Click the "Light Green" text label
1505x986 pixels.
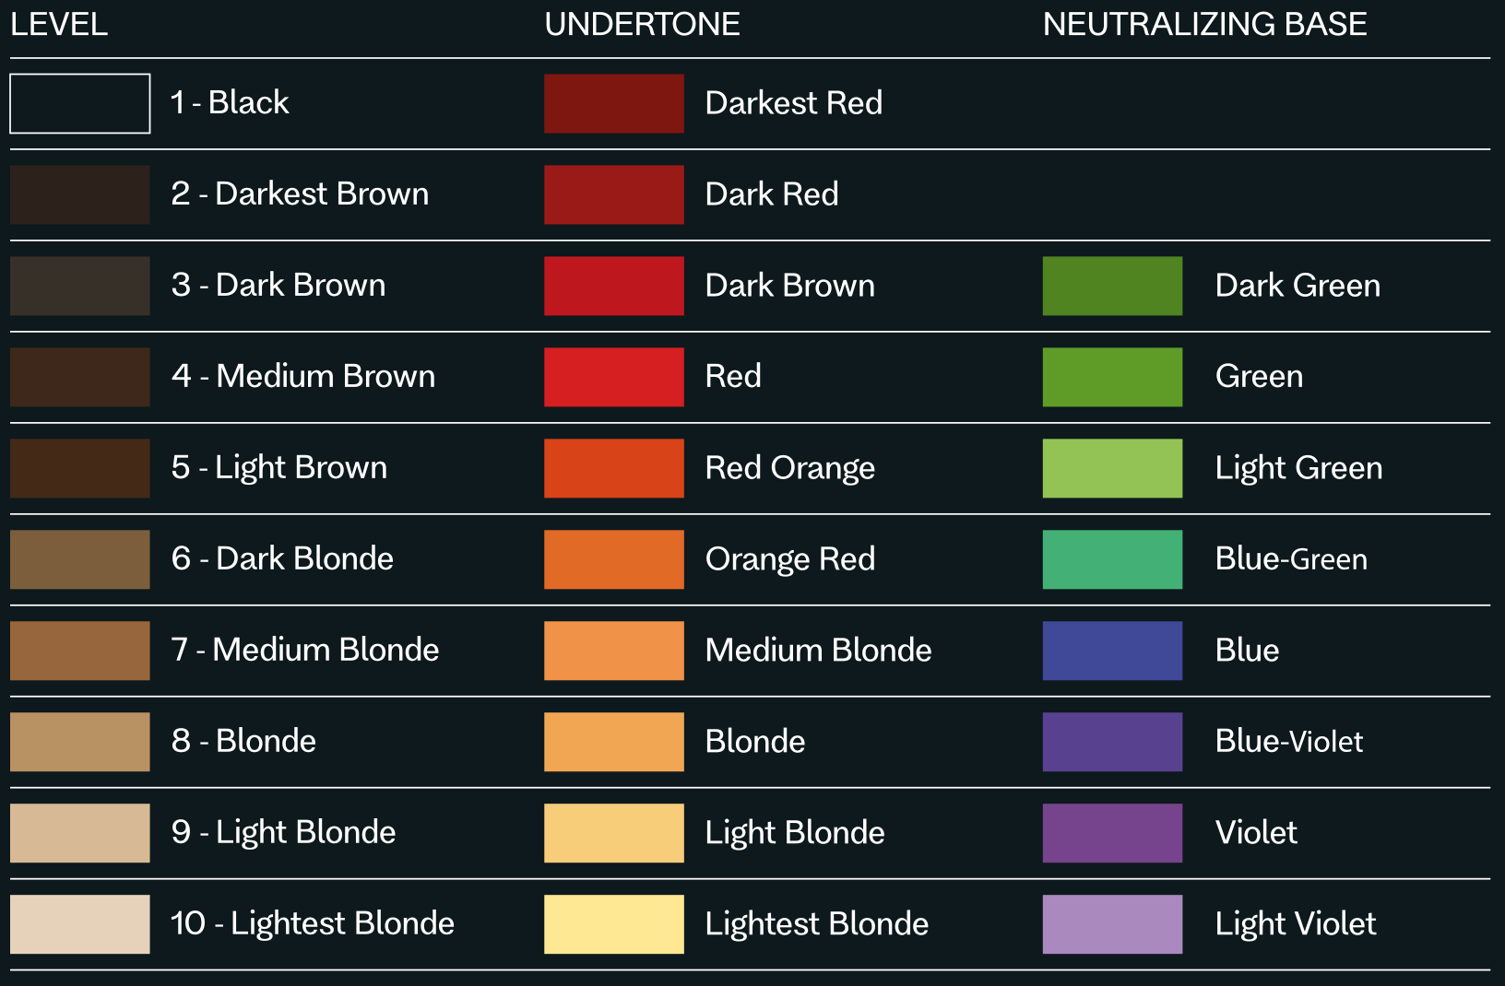coord(1298,468)
